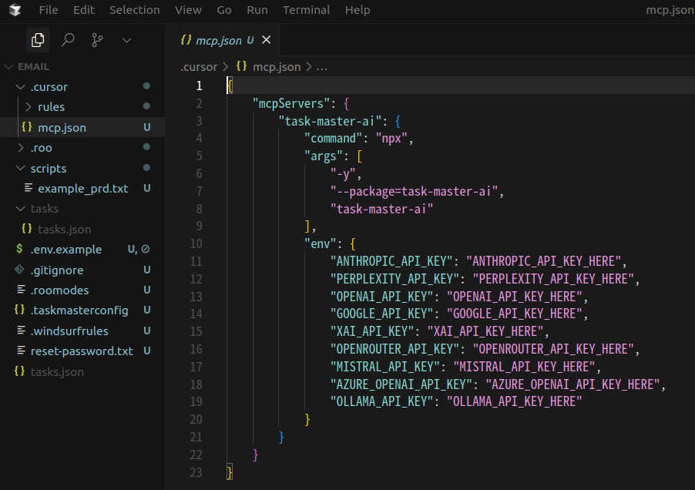Close the mcp.json editor tab
The image size is (695, 490).
[x=267, y=40]
